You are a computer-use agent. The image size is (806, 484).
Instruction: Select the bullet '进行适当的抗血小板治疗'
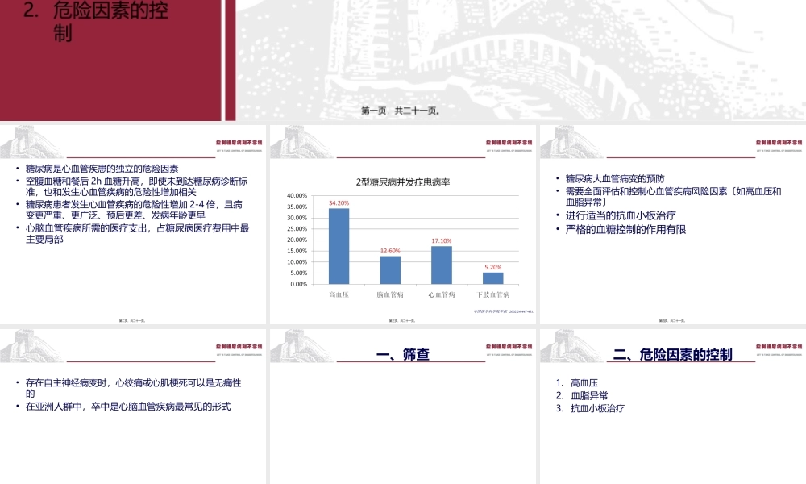621,215
